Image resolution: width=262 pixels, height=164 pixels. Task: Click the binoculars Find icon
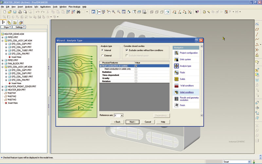78,12
